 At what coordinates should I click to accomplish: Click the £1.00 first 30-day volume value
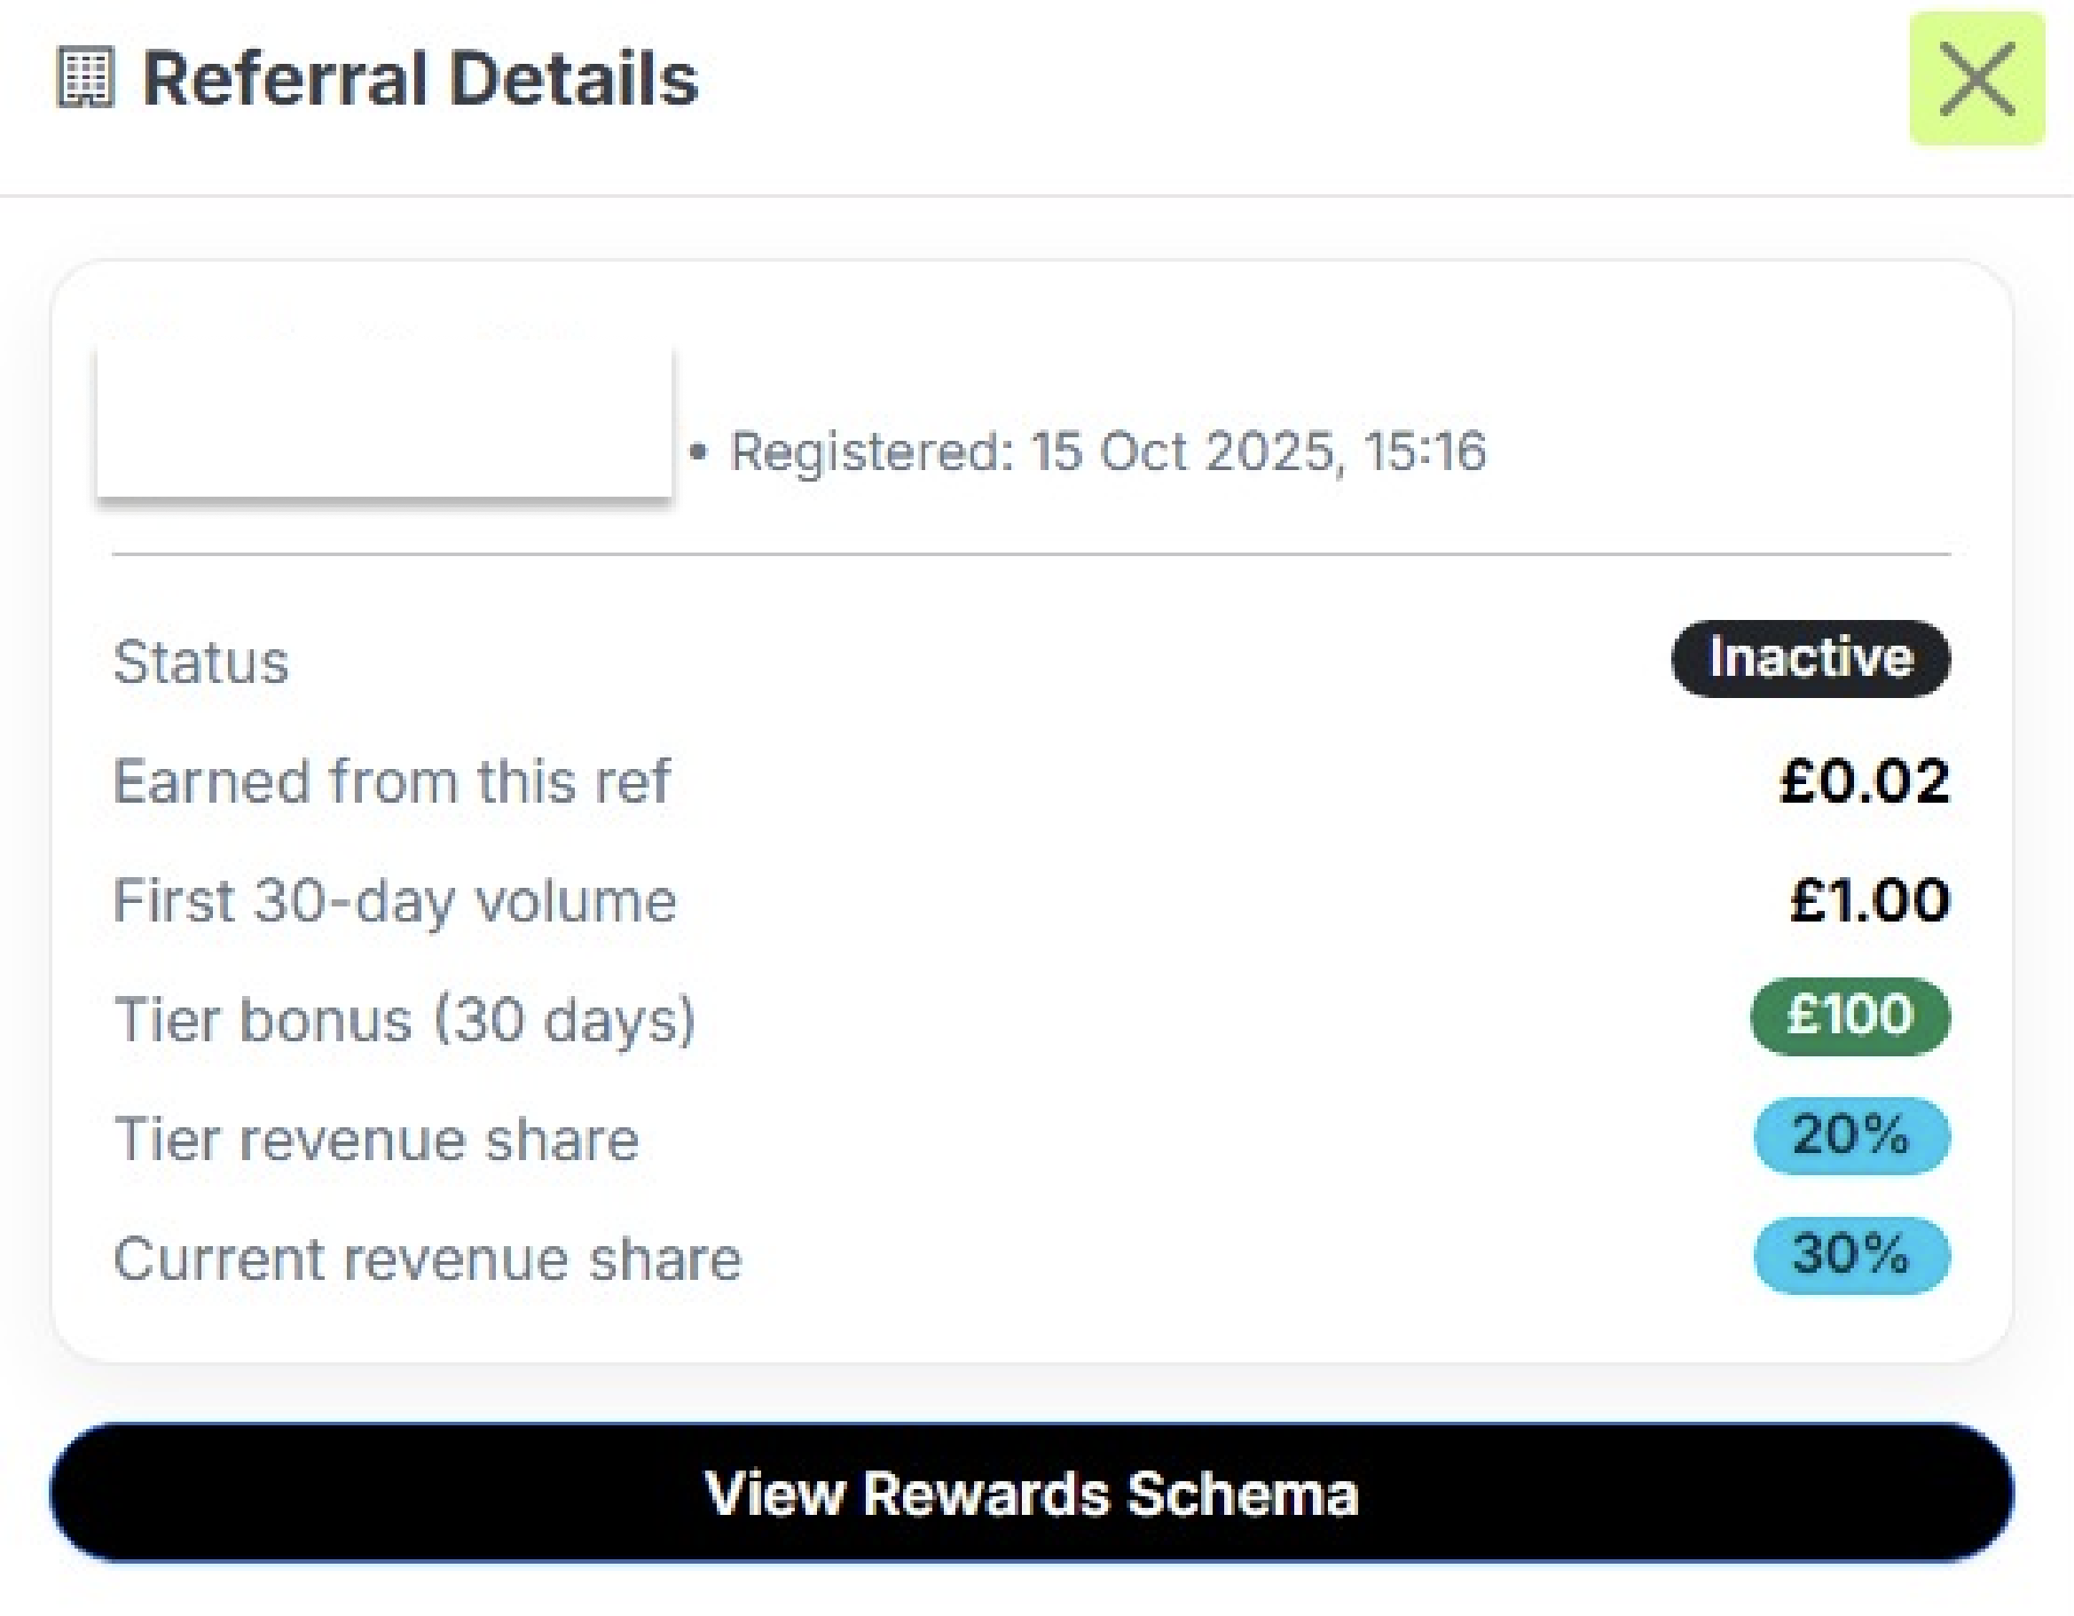(x=1869, y=900)
